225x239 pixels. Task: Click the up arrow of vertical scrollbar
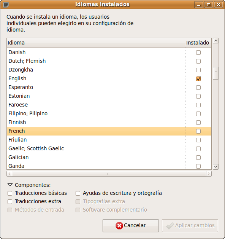215,41
